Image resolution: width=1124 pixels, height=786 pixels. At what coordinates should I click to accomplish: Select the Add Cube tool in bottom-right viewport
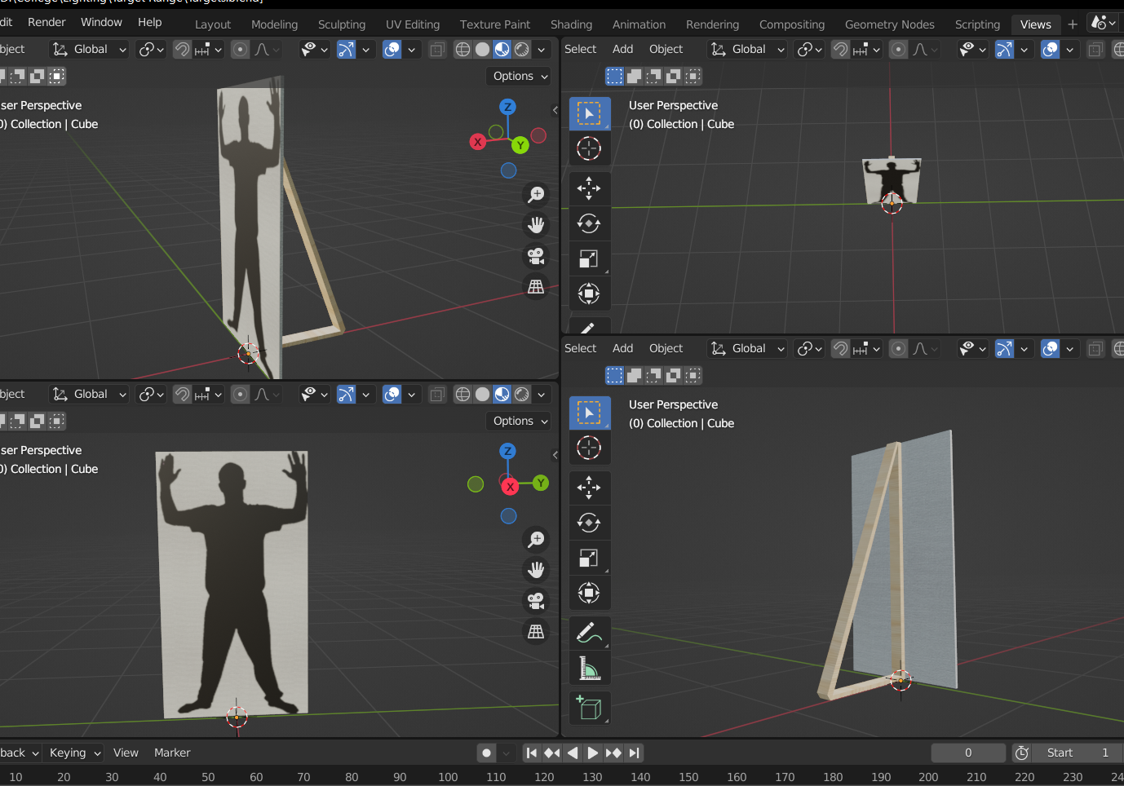point(589,708)
